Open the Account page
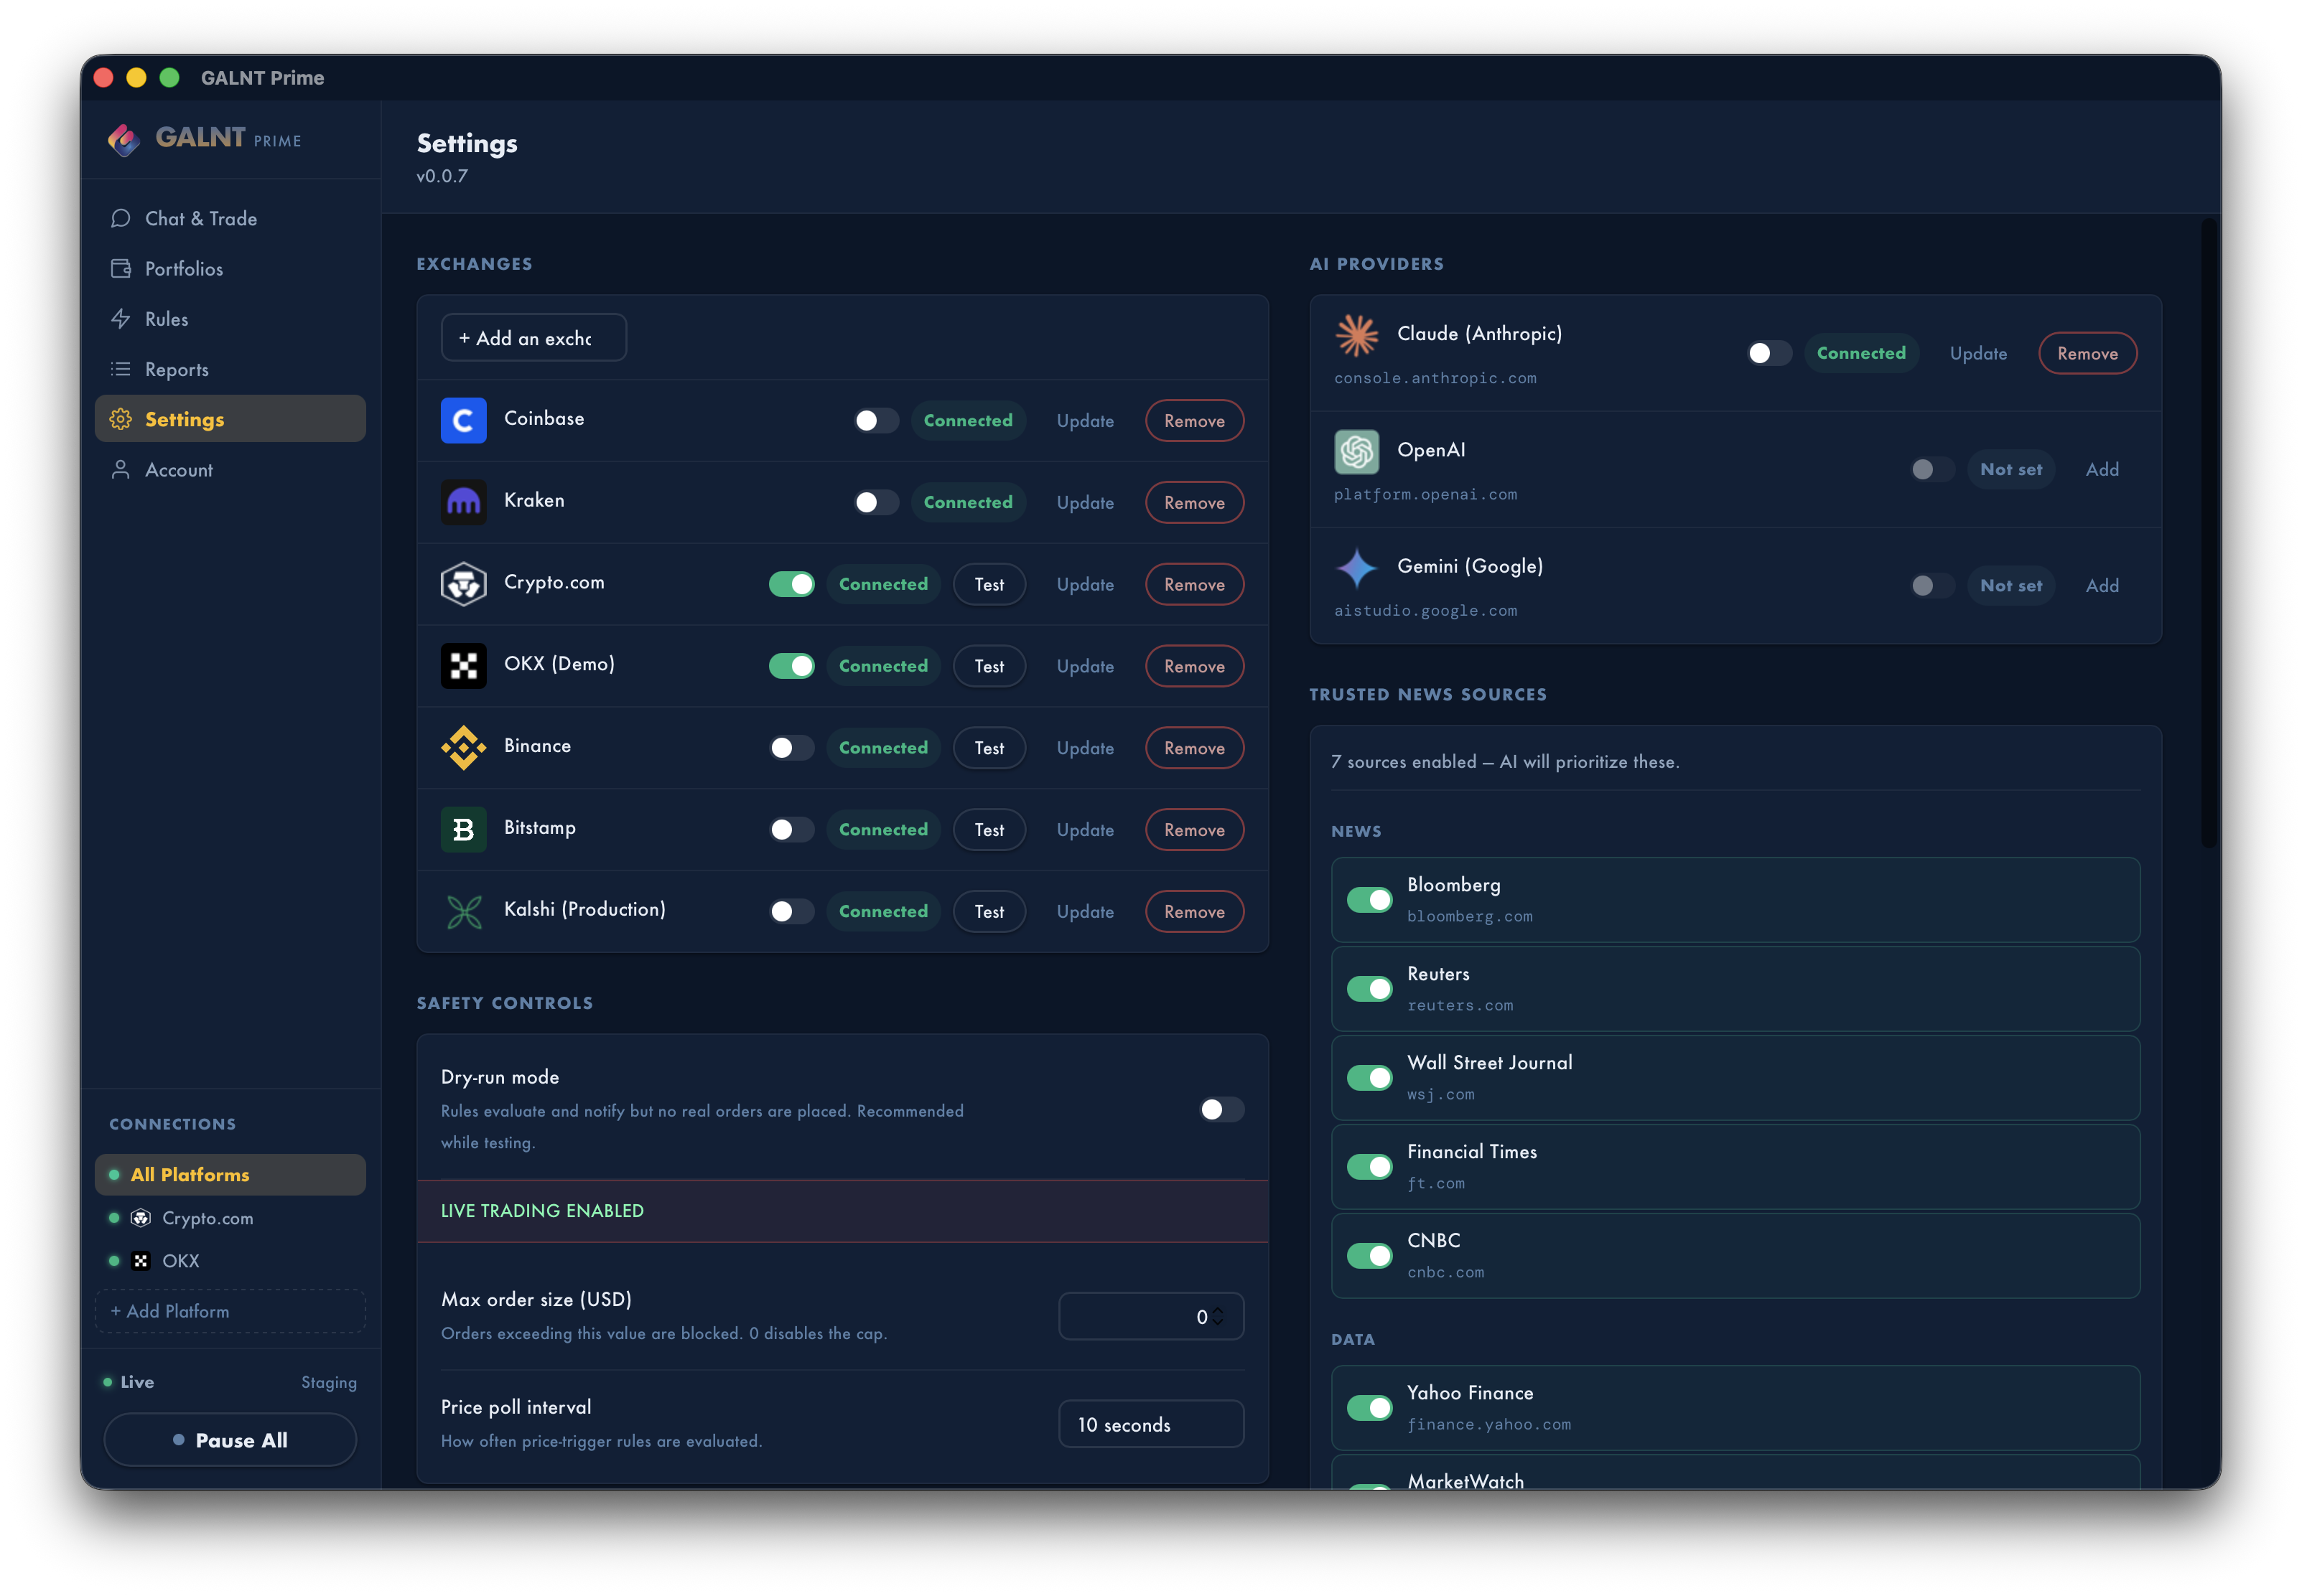Image resolution: width=2302 pixels, height=1596 pixels. (x=230, y=469)
